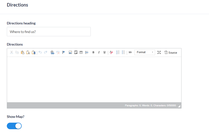Click Paste as plain text icon
209x136 pixels.
(28, 52)
